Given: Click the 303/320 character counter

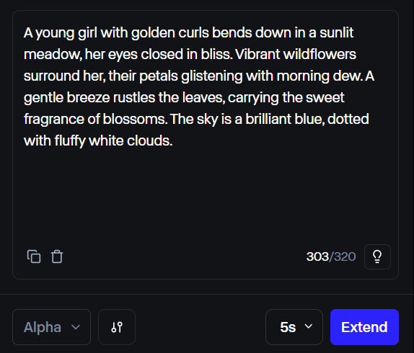Looking at the screenshot, I should (x=331, y=256).
